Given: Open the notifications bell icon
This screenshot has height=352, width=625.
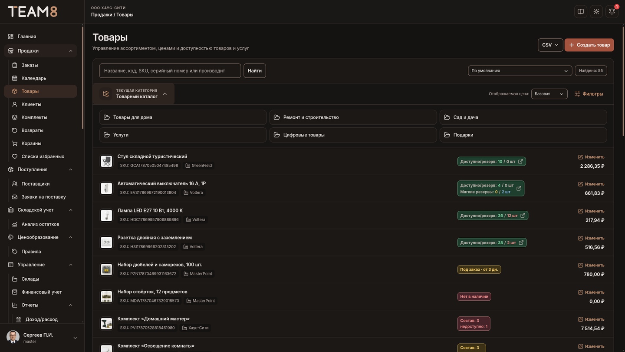Looking at the screenshot, I should [612, 12].
